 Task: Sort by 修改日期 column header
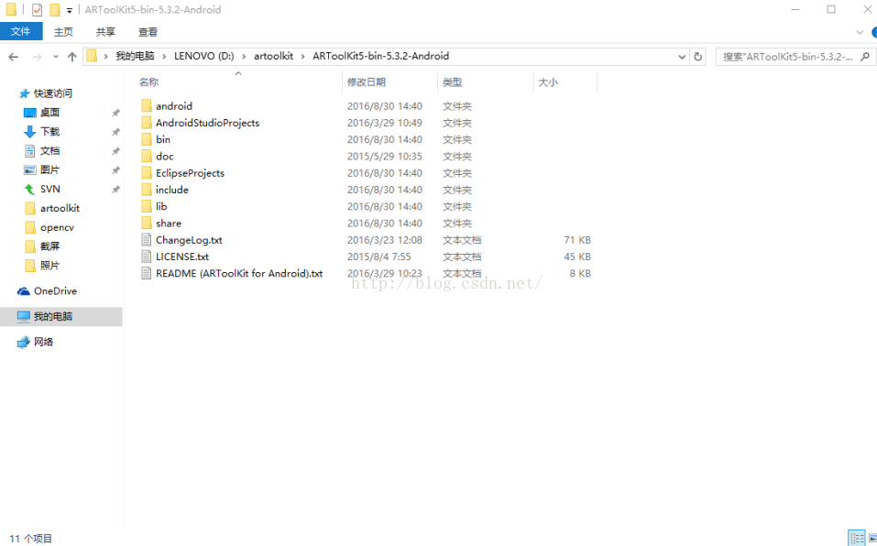point(367,82)
